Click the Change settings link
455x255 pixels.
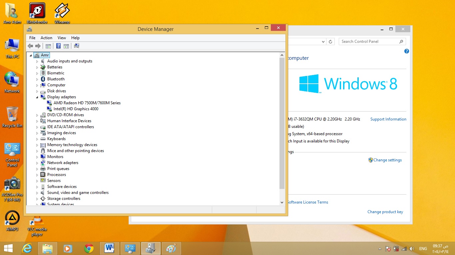tap(387, 160)
